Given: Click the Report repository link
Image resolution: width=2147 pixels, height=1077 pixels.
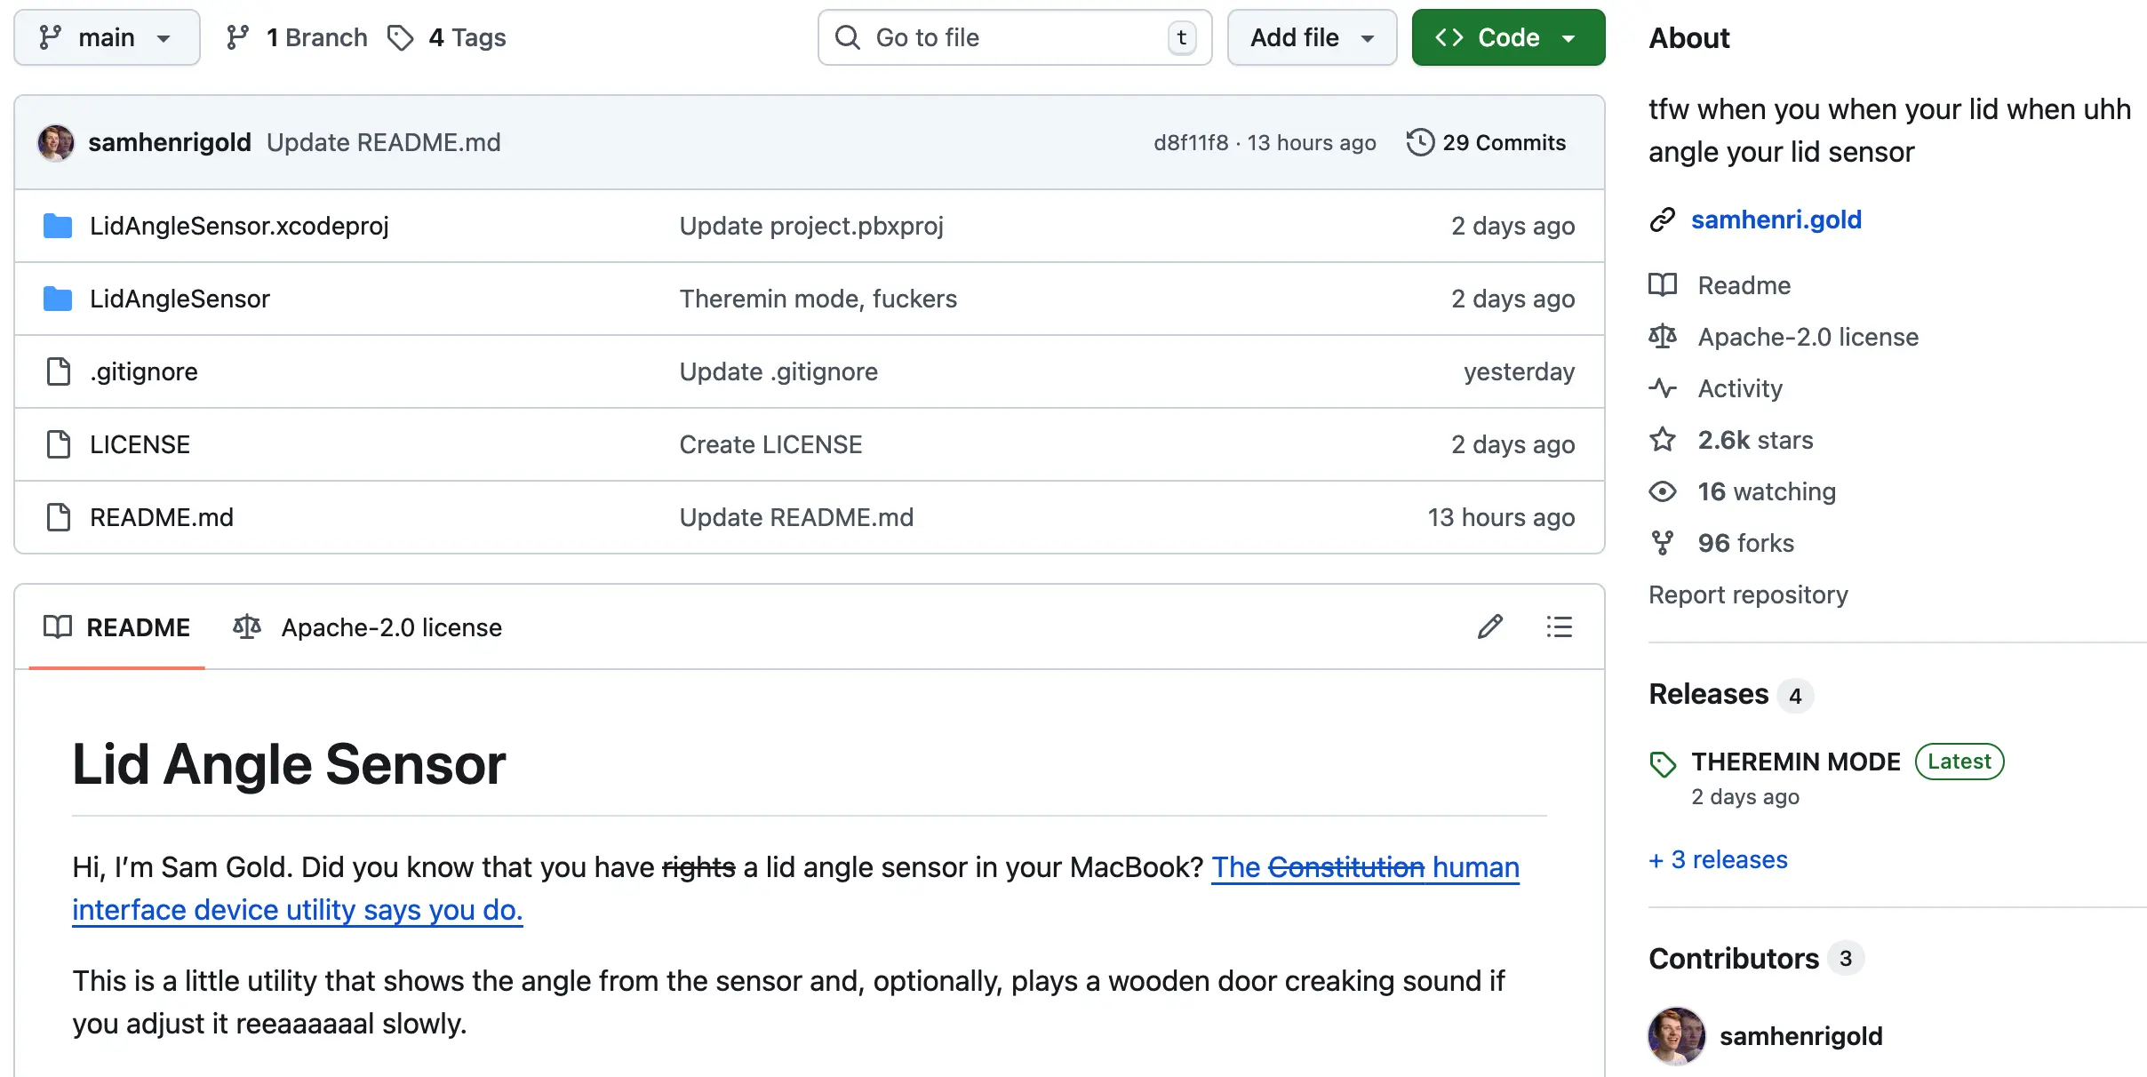Looking at the screenshot, I should click(1748, 594).
